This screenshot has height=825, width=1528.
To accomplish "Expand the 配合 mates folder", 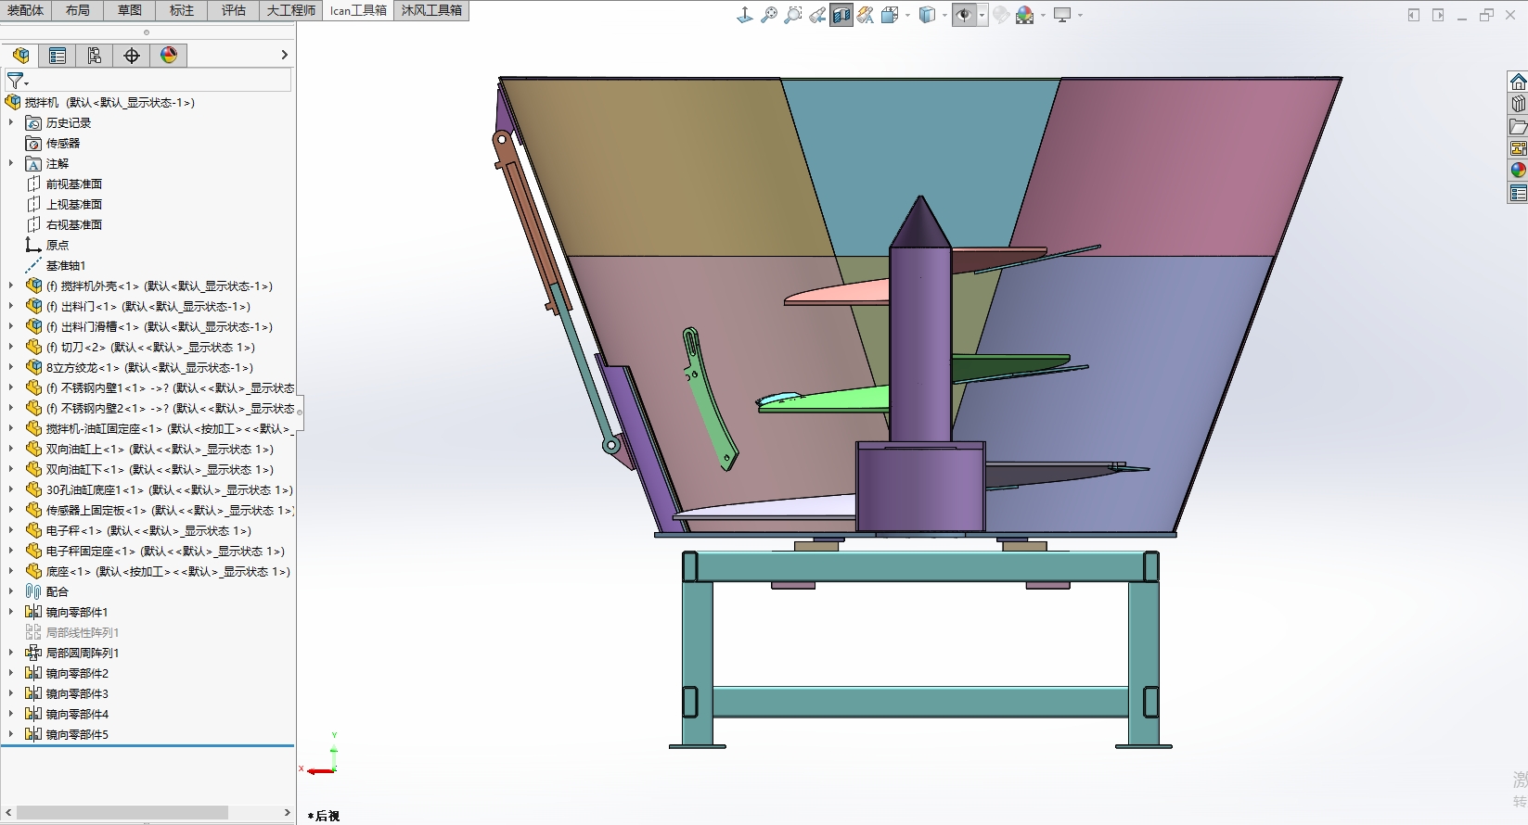I will [10, 591].
